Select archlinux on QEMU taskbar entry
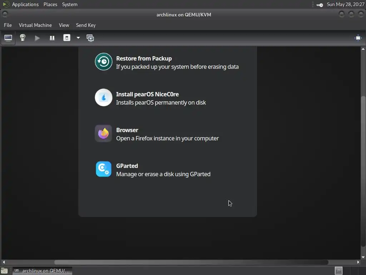Viewport: 366px width, 275px height. coord(42,271)
